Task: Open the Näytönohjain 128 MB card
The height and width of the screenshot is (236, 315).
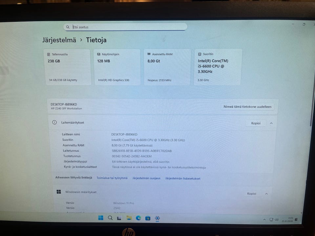Action: pos(117,67)
